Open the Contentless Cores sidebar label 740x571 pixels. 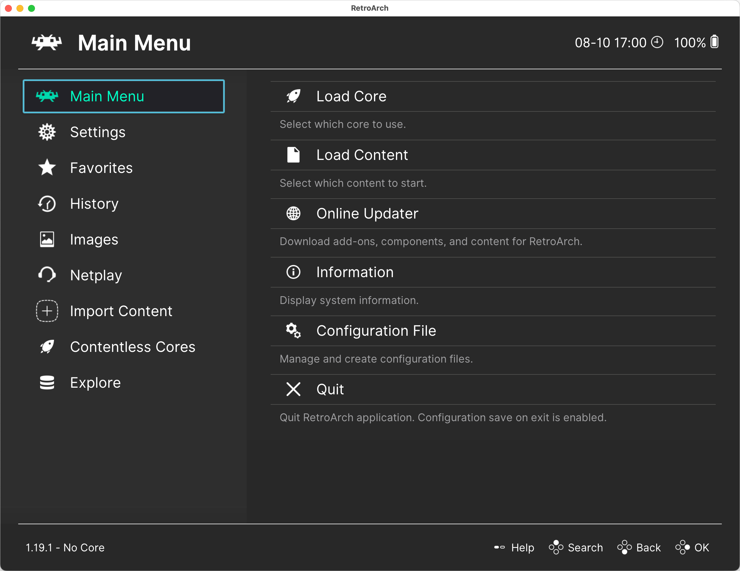point(133,347)
